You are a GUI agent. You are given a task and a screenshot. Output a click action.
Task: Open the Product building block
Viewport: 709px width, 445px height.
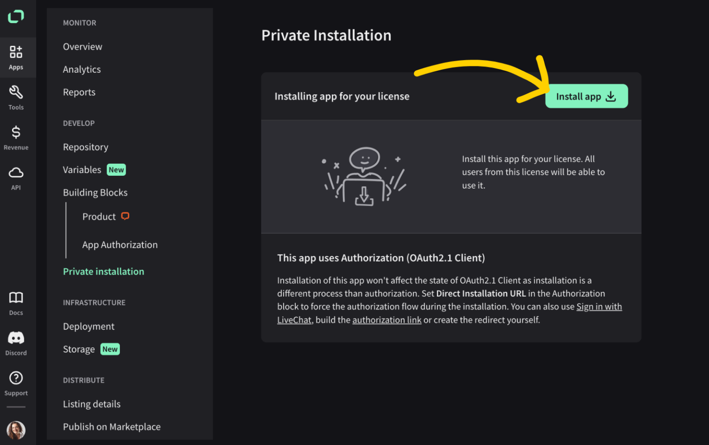pos(99,217)
